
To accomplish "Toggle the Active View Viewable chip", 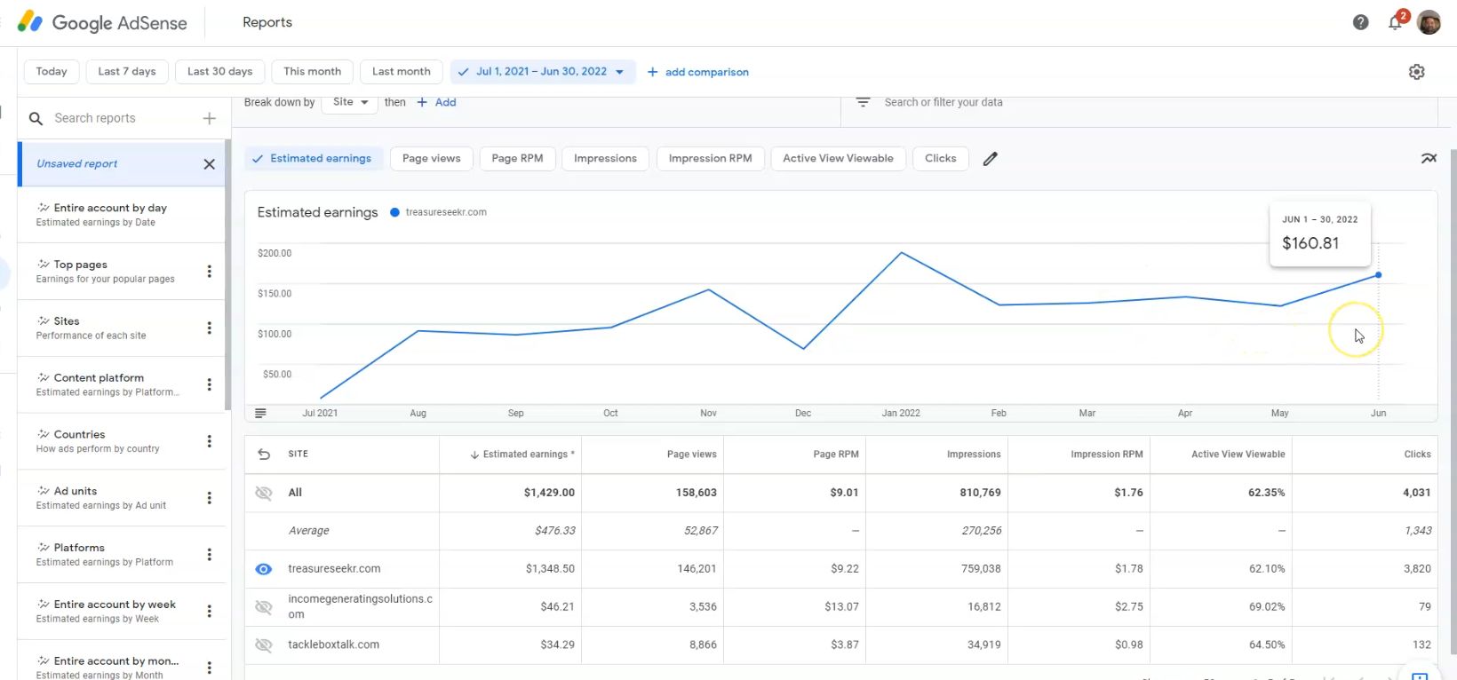I will [x=838, y=159].
